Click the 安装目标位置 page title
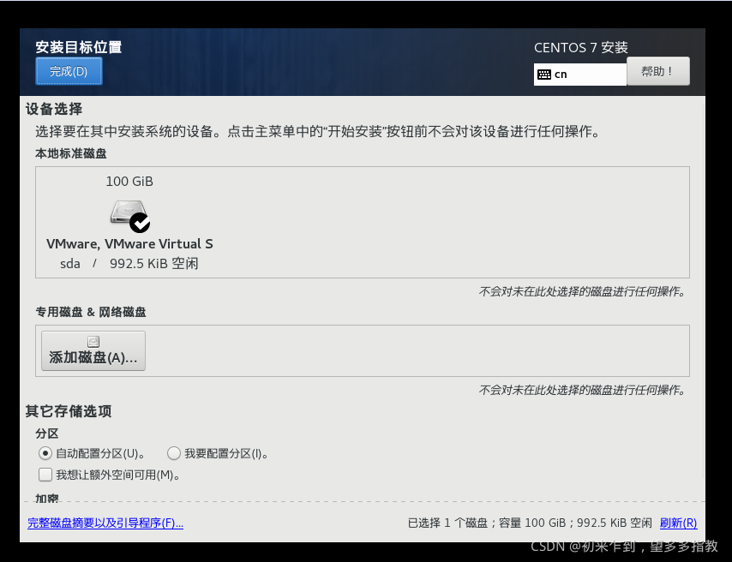 pos(79,46)
